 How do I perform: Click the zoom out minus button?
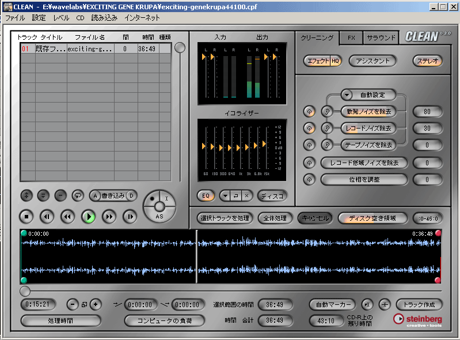pos(73,304)
